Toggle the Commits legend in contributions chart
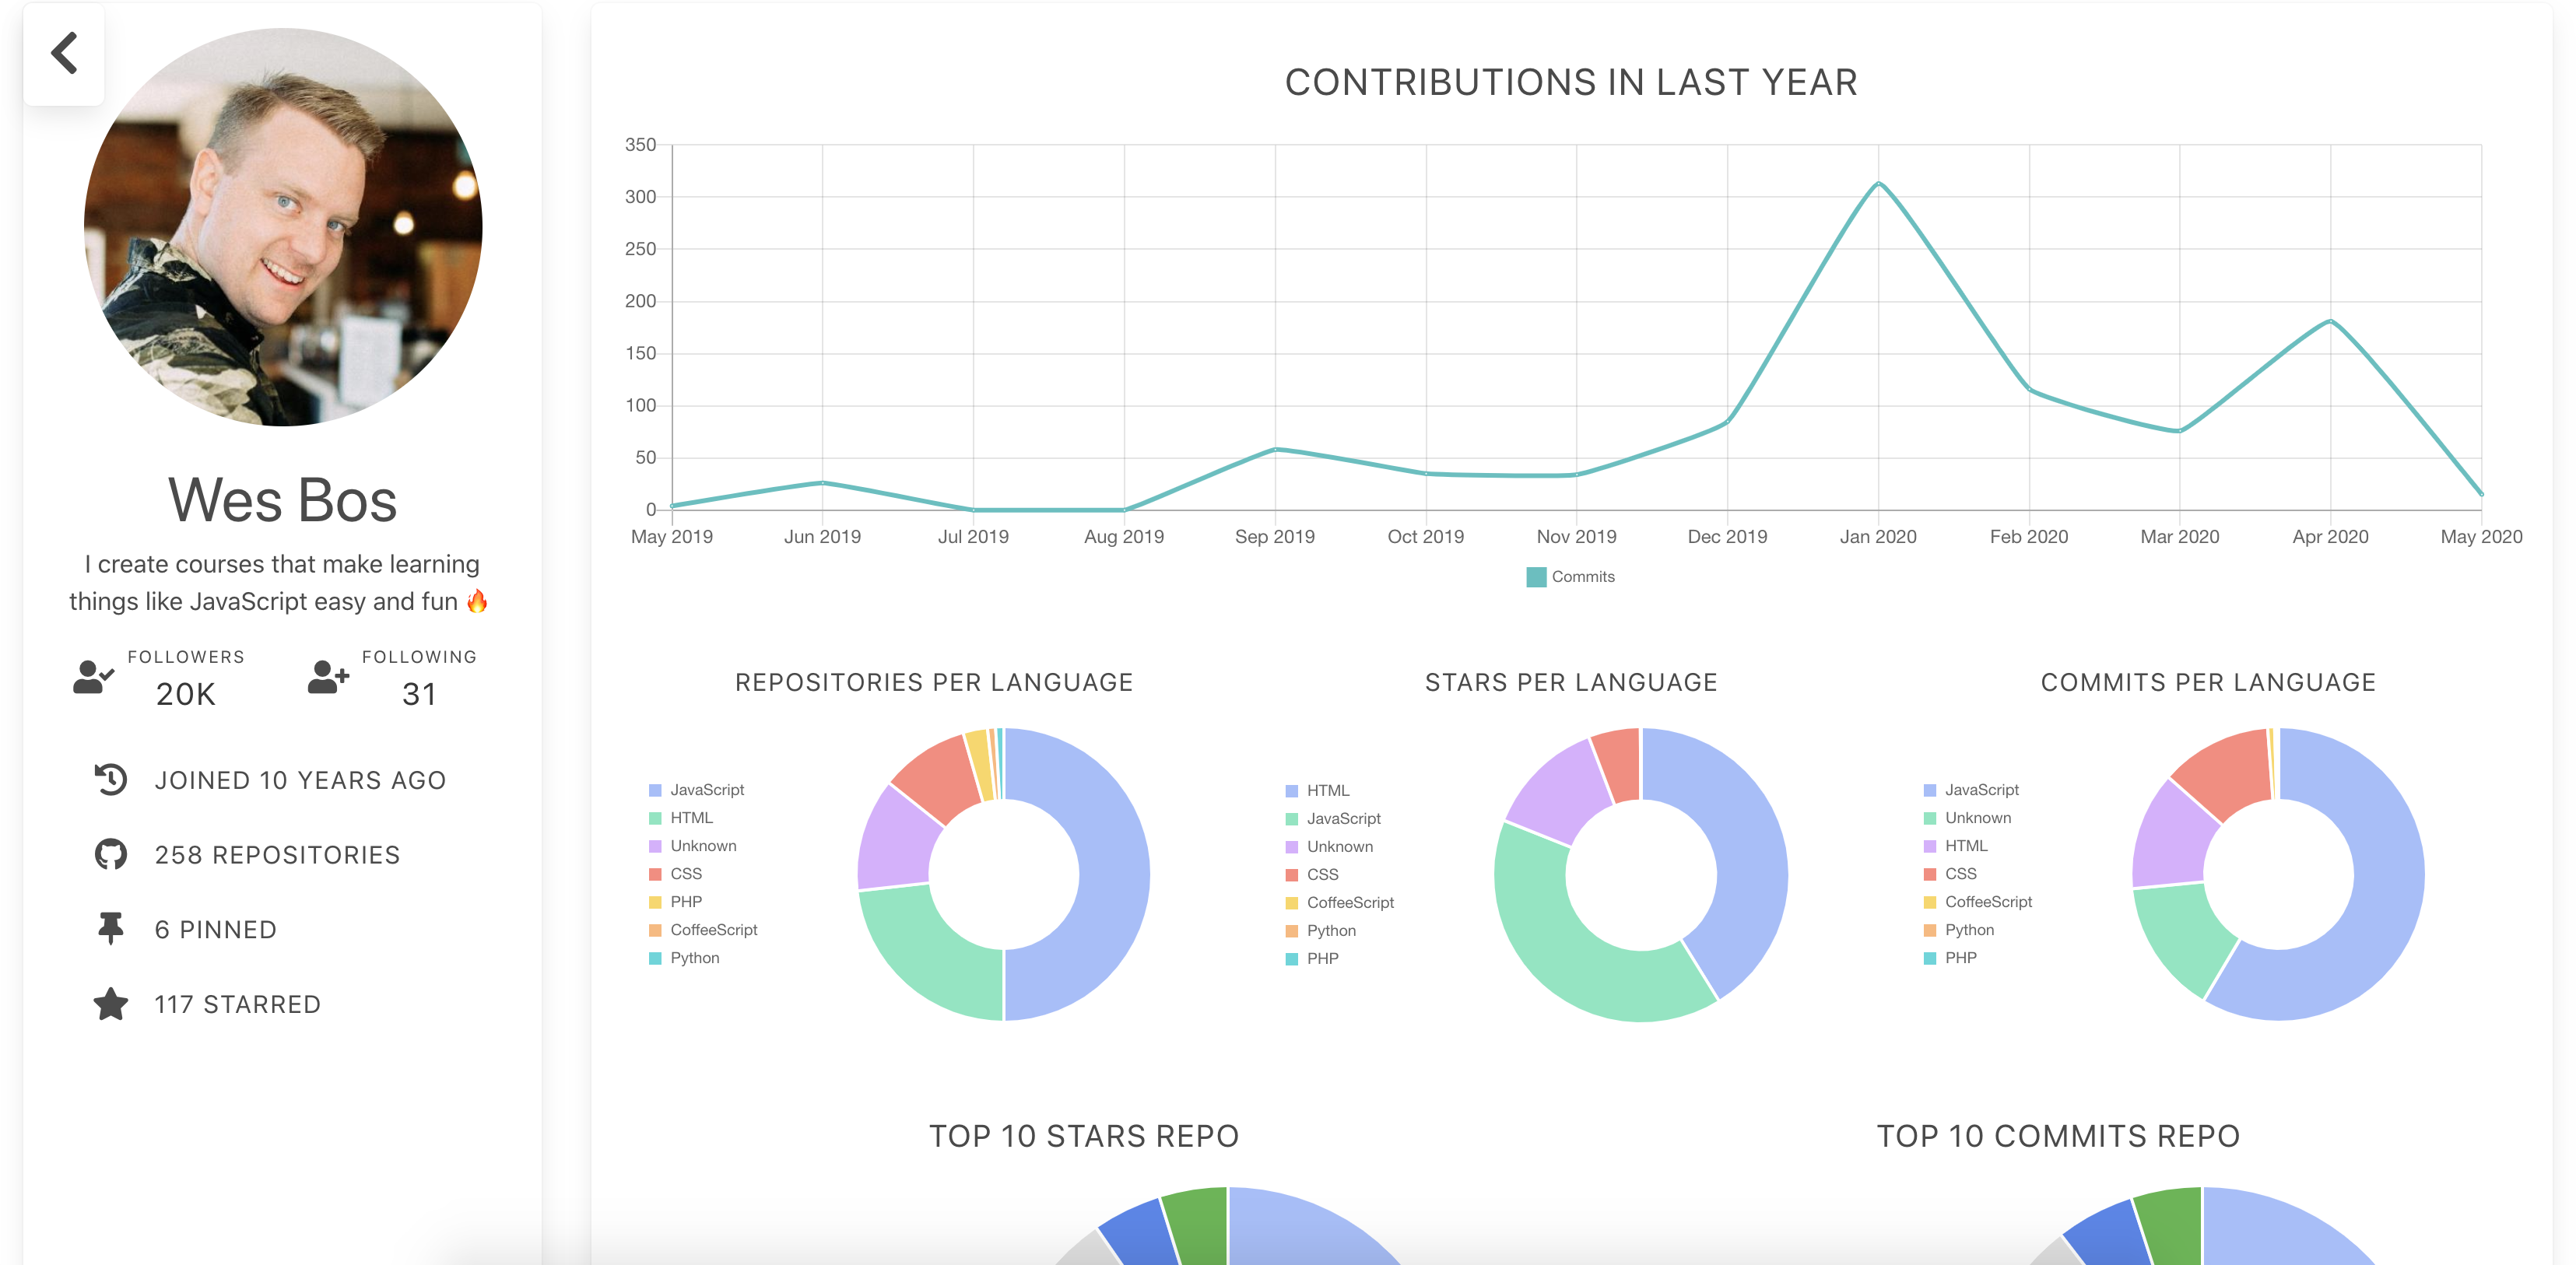This screenshot has width=2576, height=1265. [1570, 577]
